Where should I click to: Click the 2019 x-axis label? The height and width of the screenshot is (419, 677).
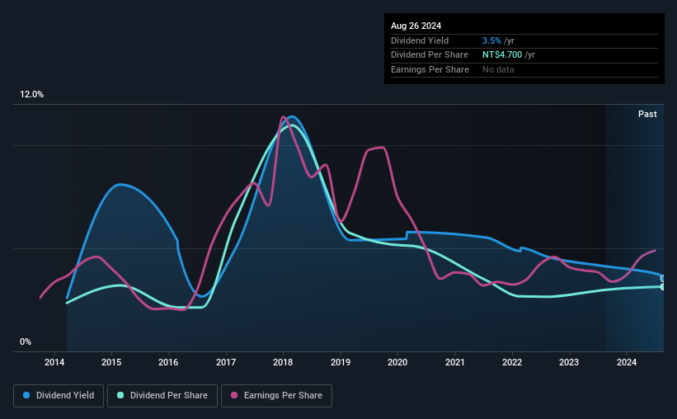pos(341,362)
